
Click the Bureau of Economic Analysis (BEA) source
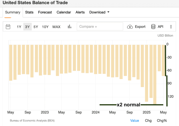click(32, 121)
